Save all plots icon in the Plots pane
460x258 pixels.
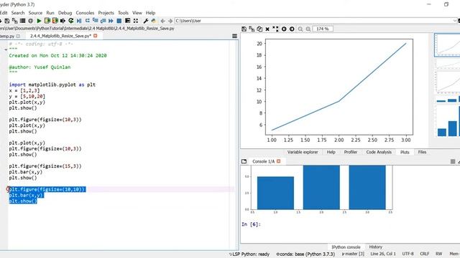point(252,29)
